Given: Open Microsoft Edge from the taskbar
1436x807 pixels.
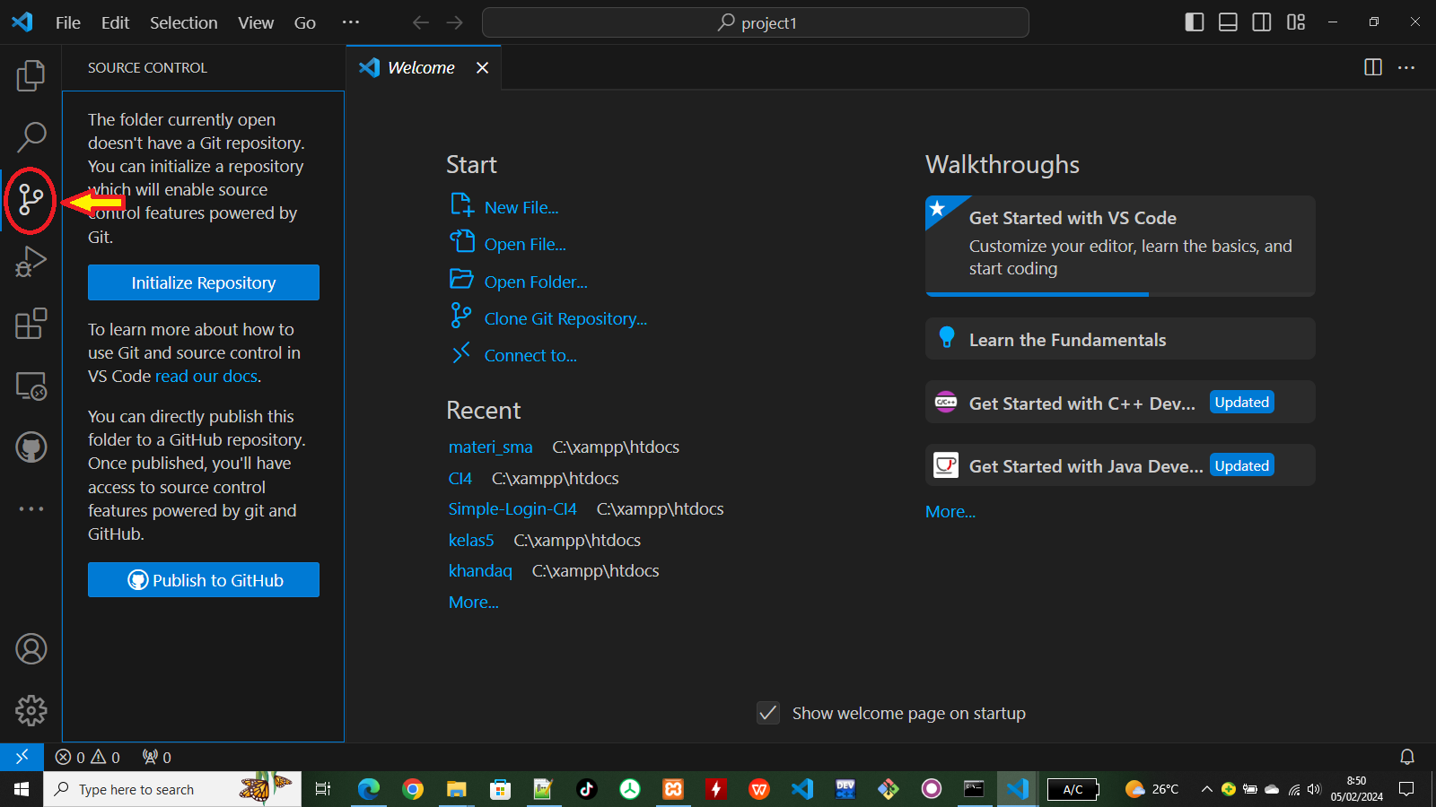Looking at the screenshot, I should (x=369, y=789).
